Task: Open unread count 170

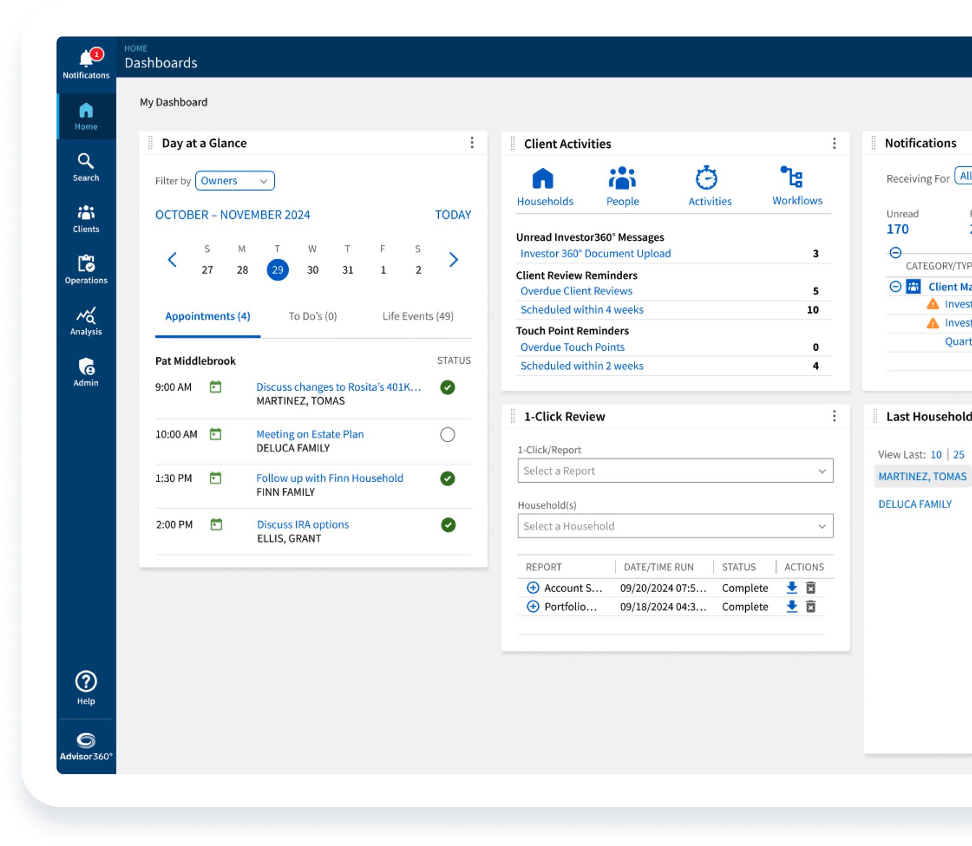Action: tap(897, 230)
